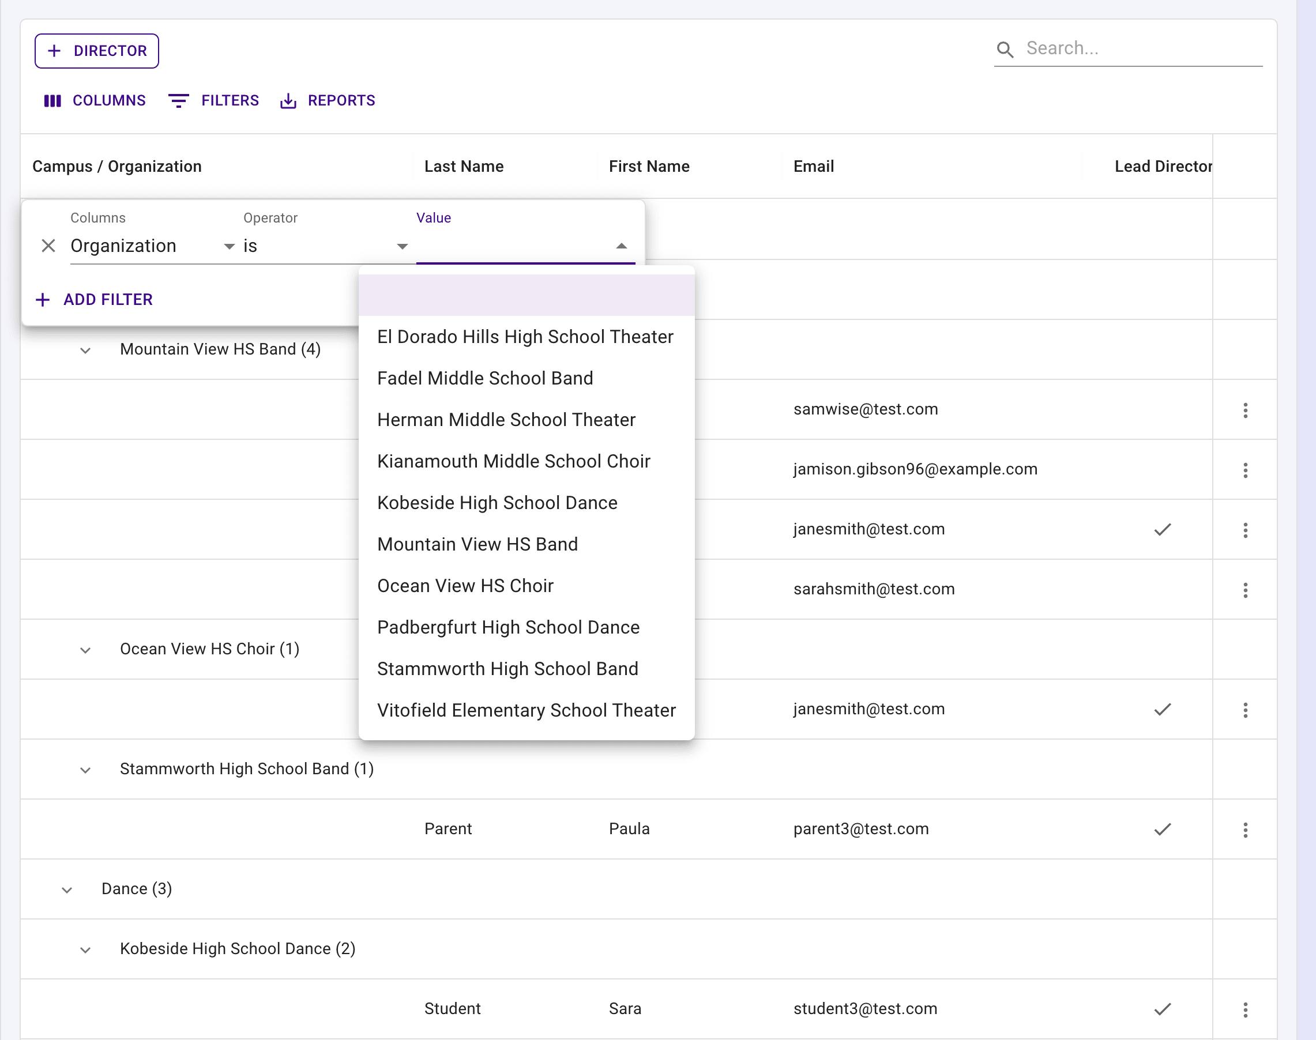Click email student3@test.com
The height and width of the screenshot is (1040, 1316).
[865, 1008]
